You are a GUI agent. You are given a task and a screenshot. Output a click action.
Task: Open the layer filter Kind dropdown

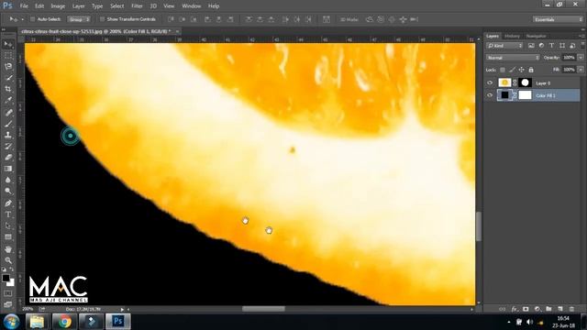[504, 46]
